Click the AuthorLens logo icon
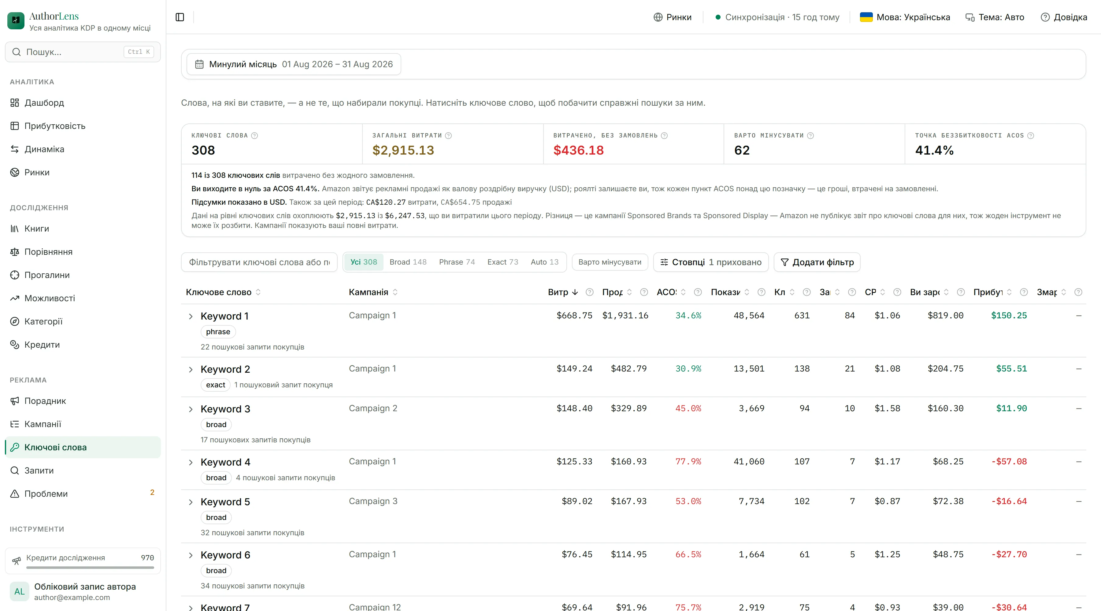The height and width of the screenshot is (611, 1101). click(x=16, y=20)
